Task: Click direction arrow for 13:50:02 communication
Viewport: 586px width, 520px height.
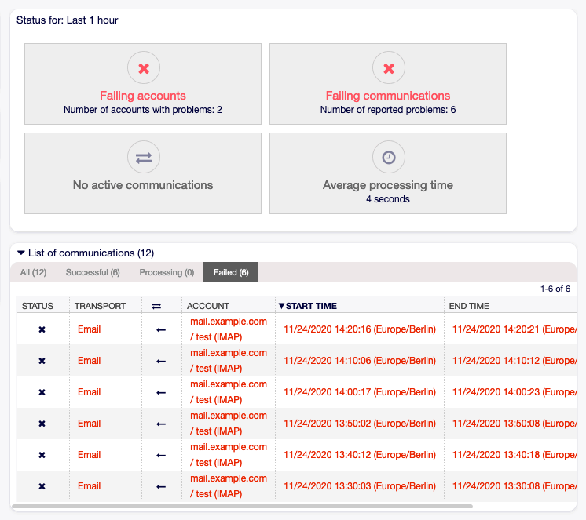Action: (161, 424)
